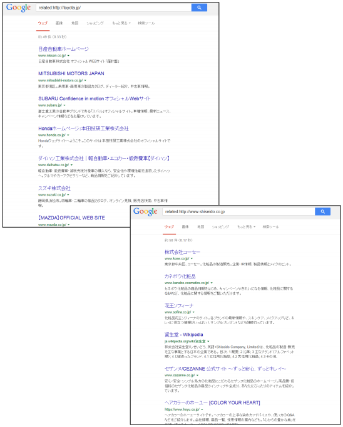This screenshot has width=343, height=427.
Task: Open 検索ツール in the toyota.jp window
Action: click(146, 23)
